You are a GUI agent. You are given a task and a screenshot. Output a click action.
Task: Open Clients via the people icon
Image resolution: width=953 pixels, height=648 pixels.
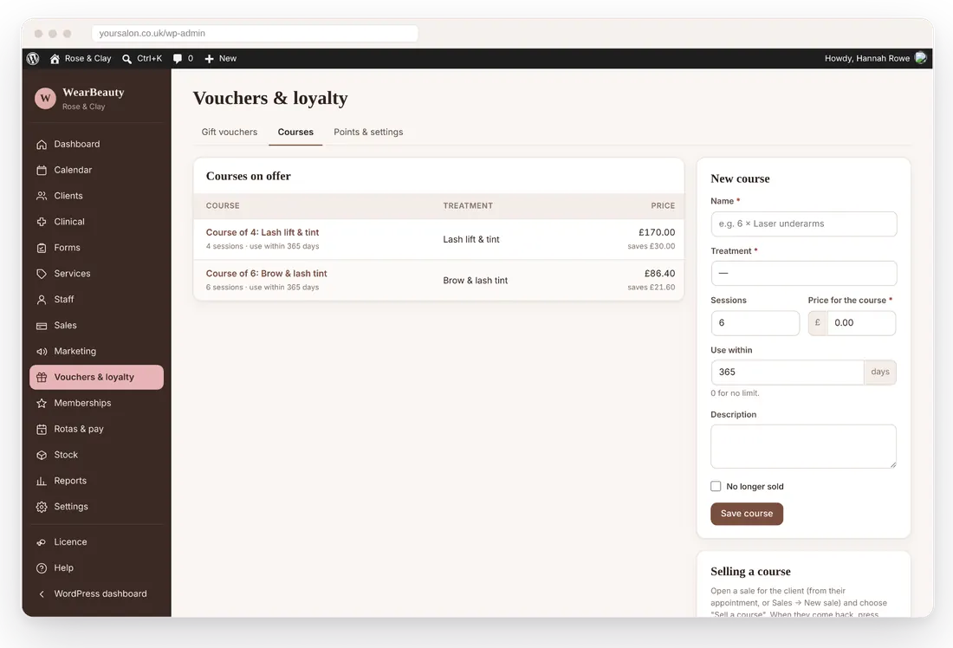pyautogui.click(x=42, y=196)
